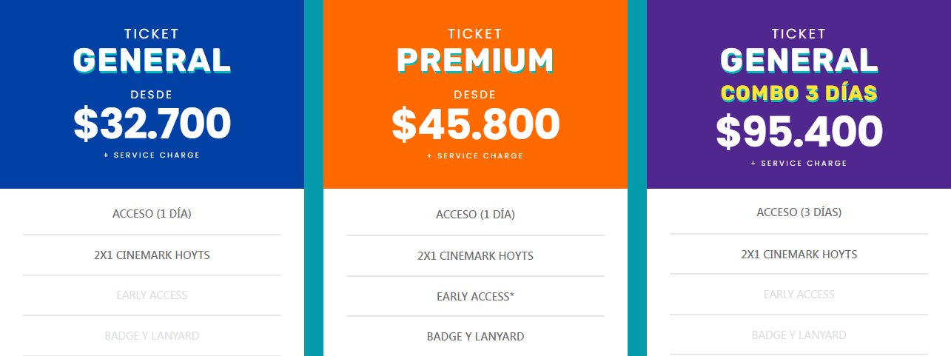The width and height of the screenshot is (951, 356).
Task: Click 2X1 Cinemark Hoyts in Premium column
Action: [475, 255]
